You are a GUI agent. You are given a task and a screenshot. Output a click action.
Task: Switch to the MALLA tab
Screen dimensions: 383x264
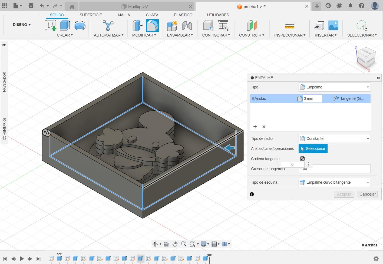(x=124, y=15)
